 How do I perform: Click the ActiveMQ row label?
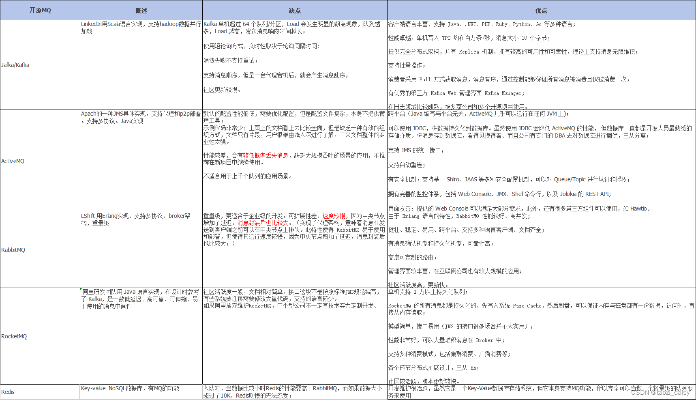pyautogui.click(x=13, y=161)
